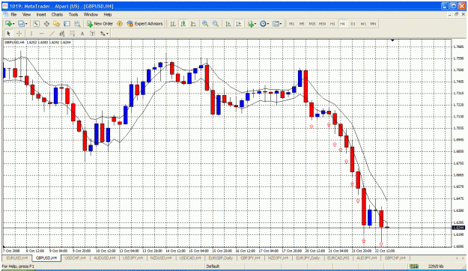Select the MN timeframe
The height and width of the screenshot is (271, 468).
pyautogui.click(x=373, y=23)
